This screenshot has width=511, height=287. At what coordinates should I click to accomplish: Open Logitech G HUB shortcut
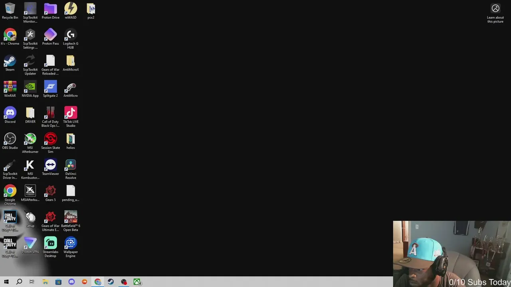pyautogui.click(x=71, y=39)
